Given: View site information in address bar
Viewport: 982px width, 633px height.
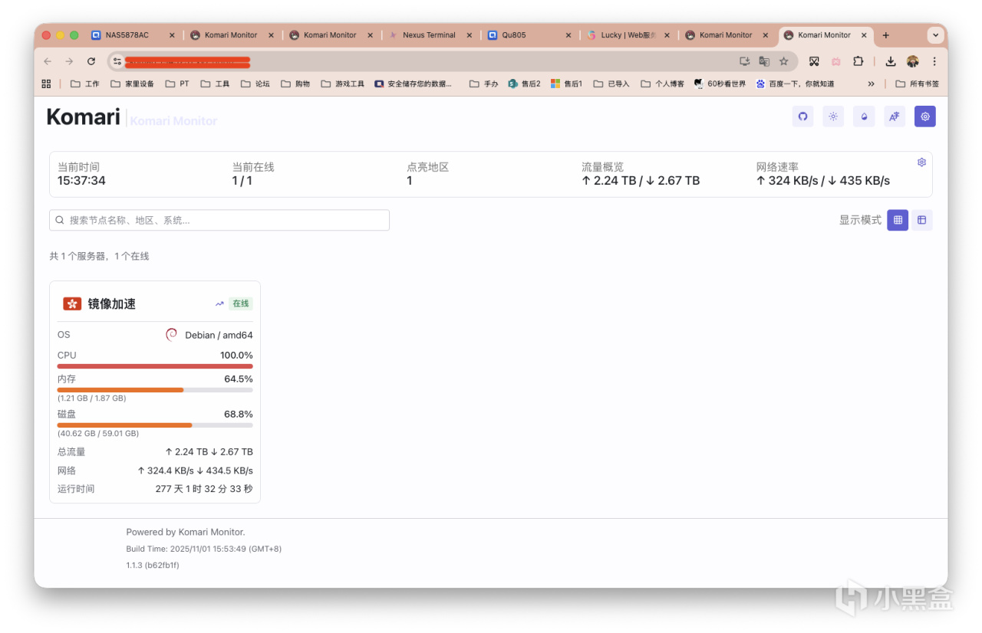Looking at the screenshot, I should (117, 61).
